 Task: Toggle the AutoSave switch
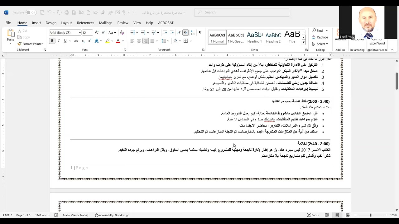click(31, 12)
